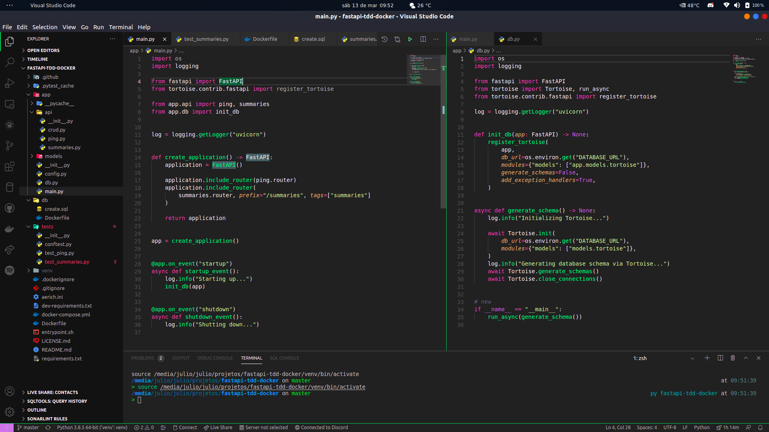This screenshot has height=432, width=769.
Task: Open GitHub view in activity bar
Action: [10, 208]
